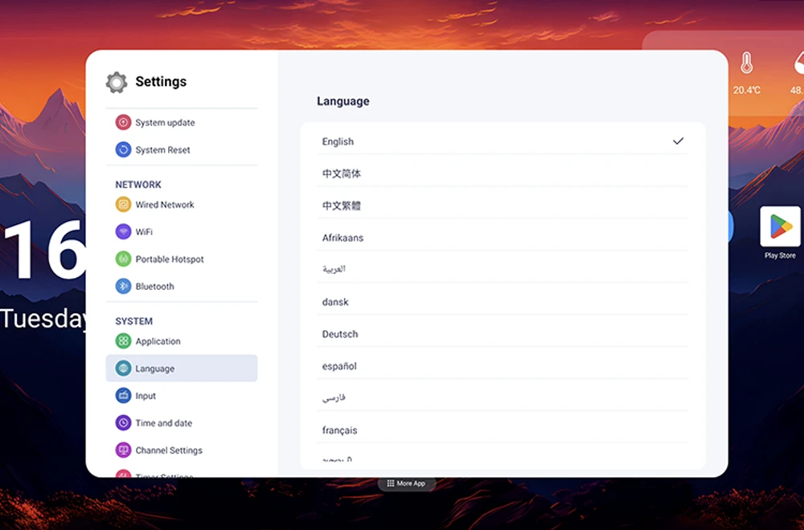Click the NETWORK section header
This screenshot has width=804, height=530.
138,185
